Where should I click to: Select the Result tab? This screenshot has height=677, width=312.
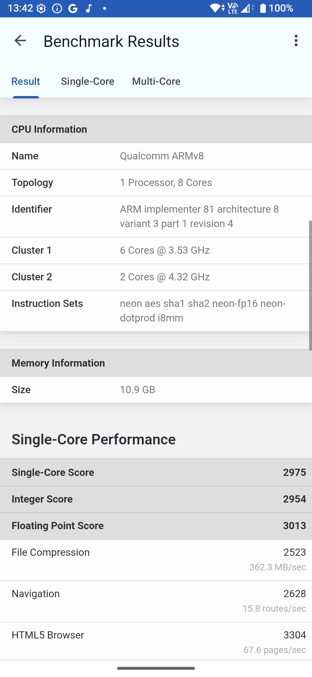coord(26,82)
